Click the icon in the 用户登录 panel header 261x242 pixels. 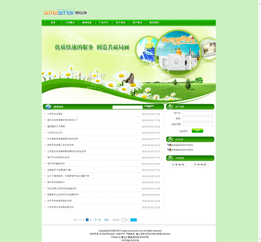[x=171, y=107]
